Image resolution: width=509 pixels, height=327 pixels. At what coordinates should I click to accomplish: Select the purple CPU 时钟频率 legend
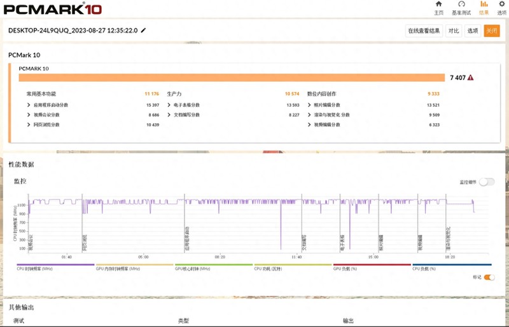[55, 267]
